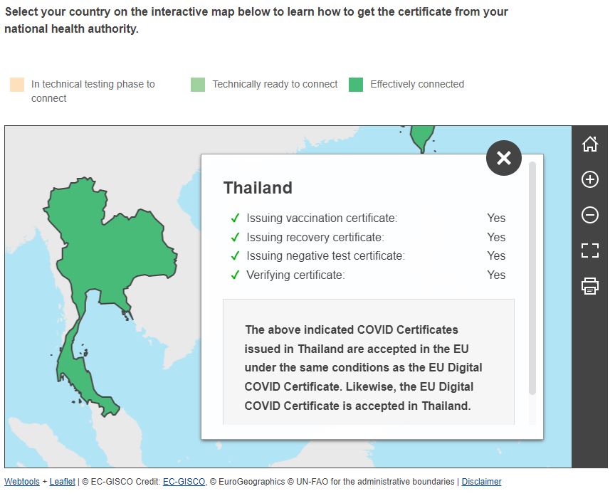The width and height of the screenshot is (615, 496).
Task: Open the Leaflet link
Action: [63, 482]
